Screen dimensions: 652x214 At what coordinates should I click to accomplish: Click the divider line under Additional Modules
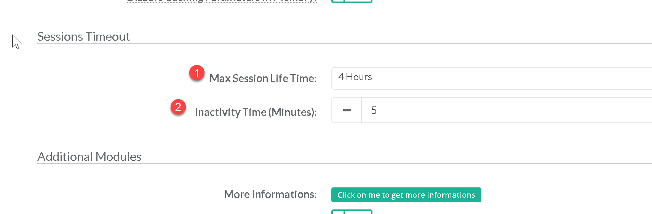(343, 163)
